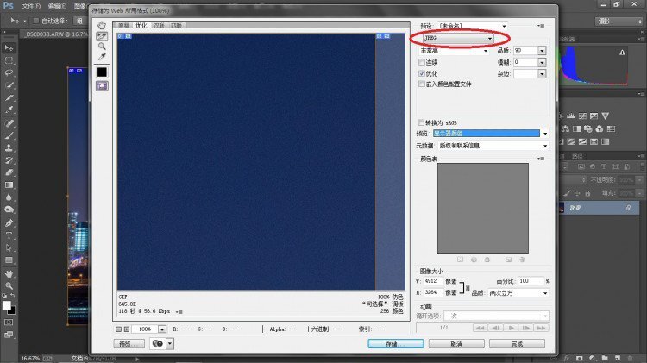Click the eyedropper color black swatch
The width and height of the screenshot is (647, 363).
pyautogui.click(x=102, y=72)
